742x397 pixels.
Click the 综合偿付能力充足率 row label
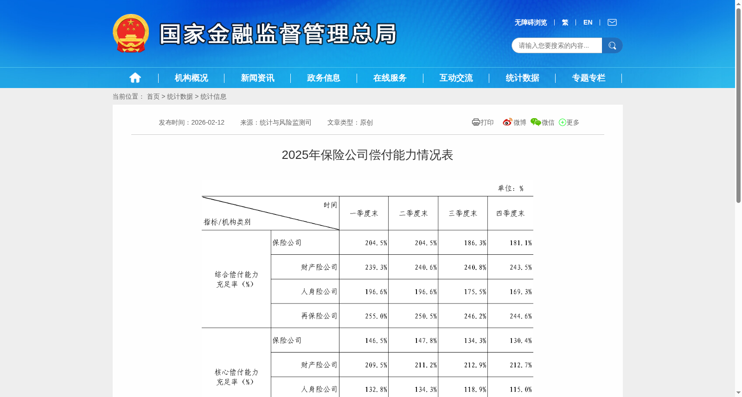pyautogui.click(x=237, y=279)
